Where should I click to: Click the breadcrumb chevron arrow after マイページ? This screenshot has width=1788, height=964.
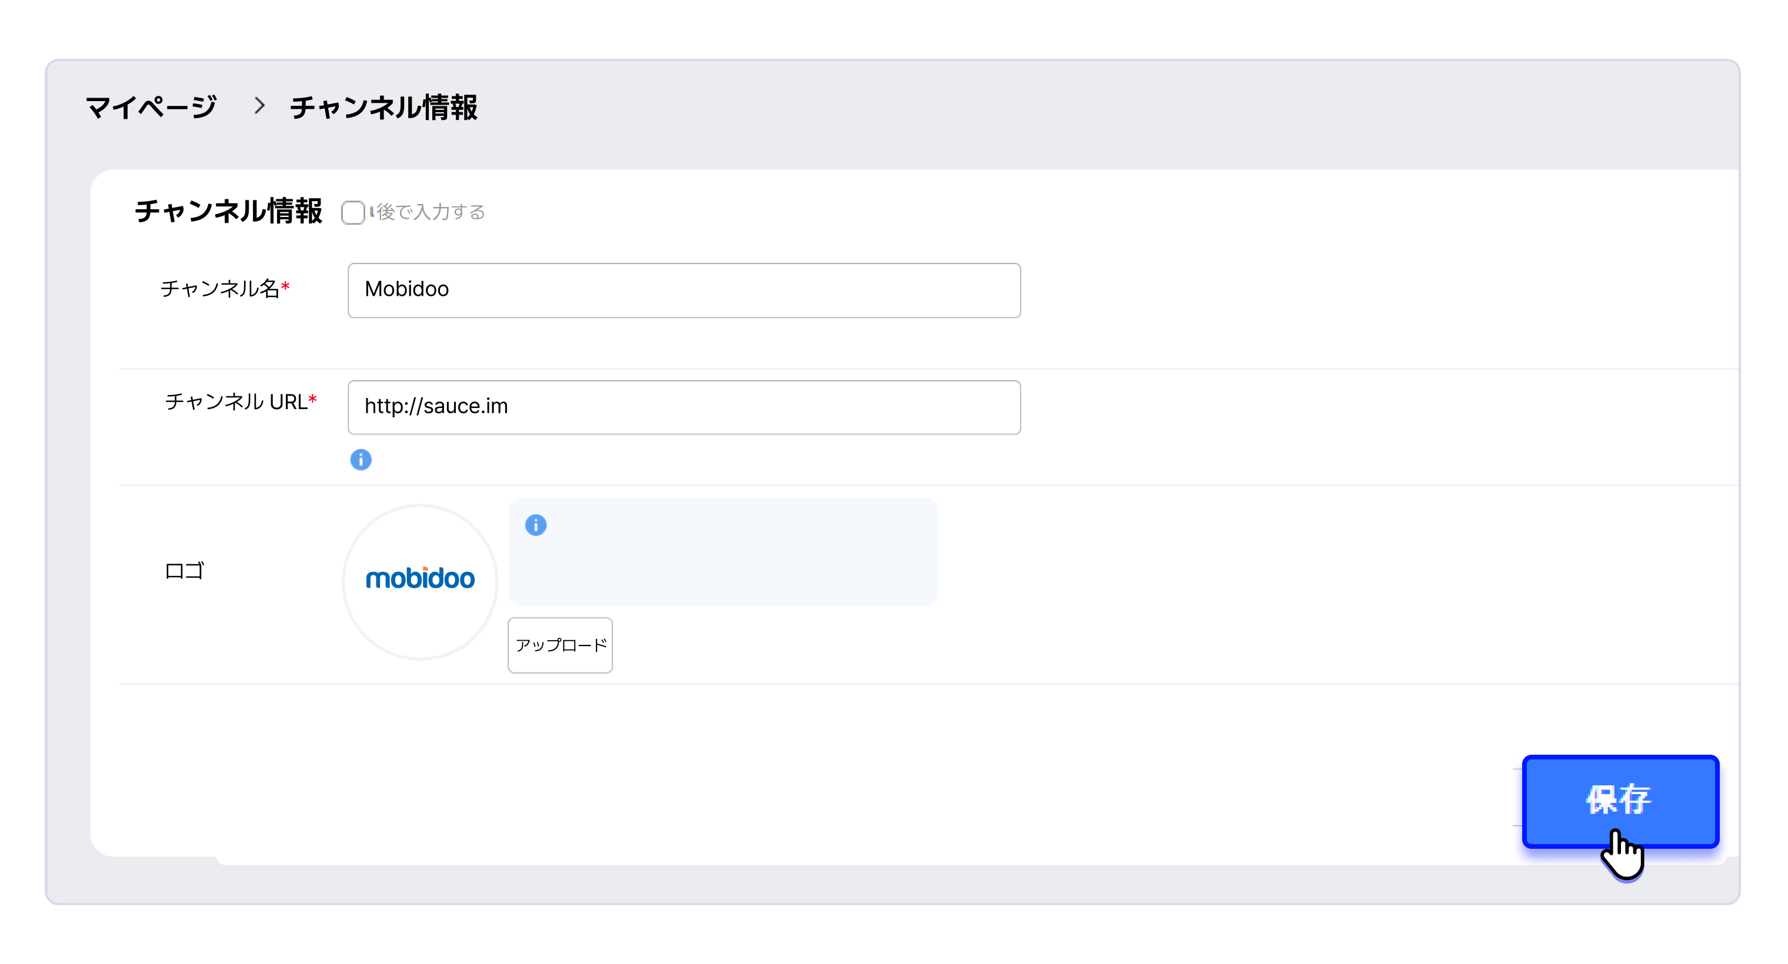(x=259, y=105)
